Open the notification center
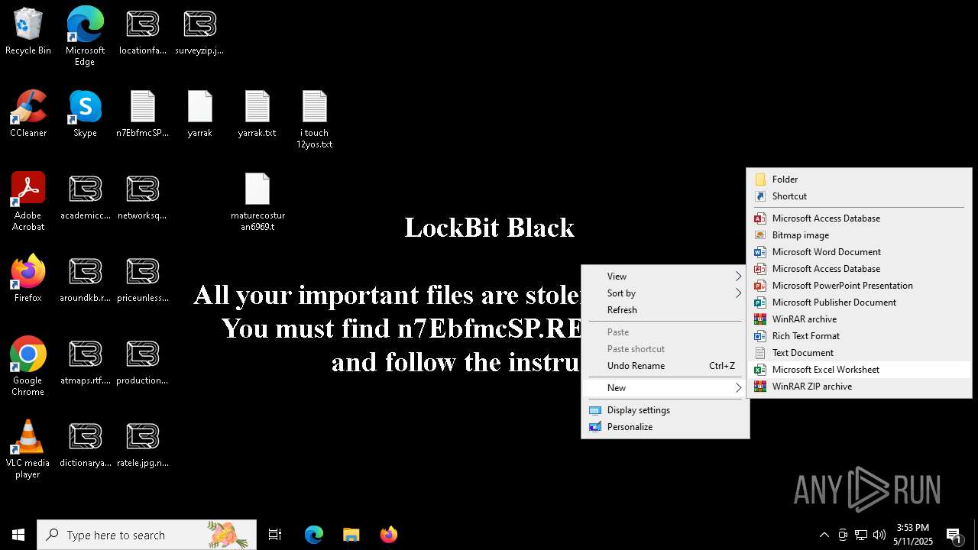 (954, 535)
